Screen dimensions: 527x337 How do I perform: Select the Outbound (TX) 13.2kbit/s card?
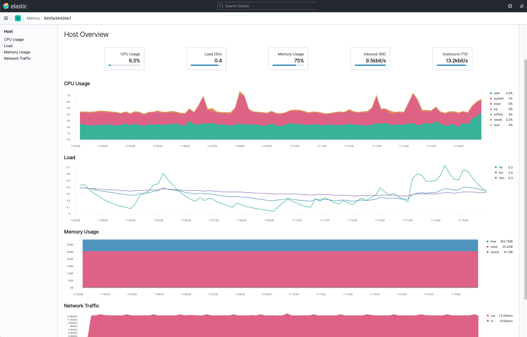tap(452, 59)
